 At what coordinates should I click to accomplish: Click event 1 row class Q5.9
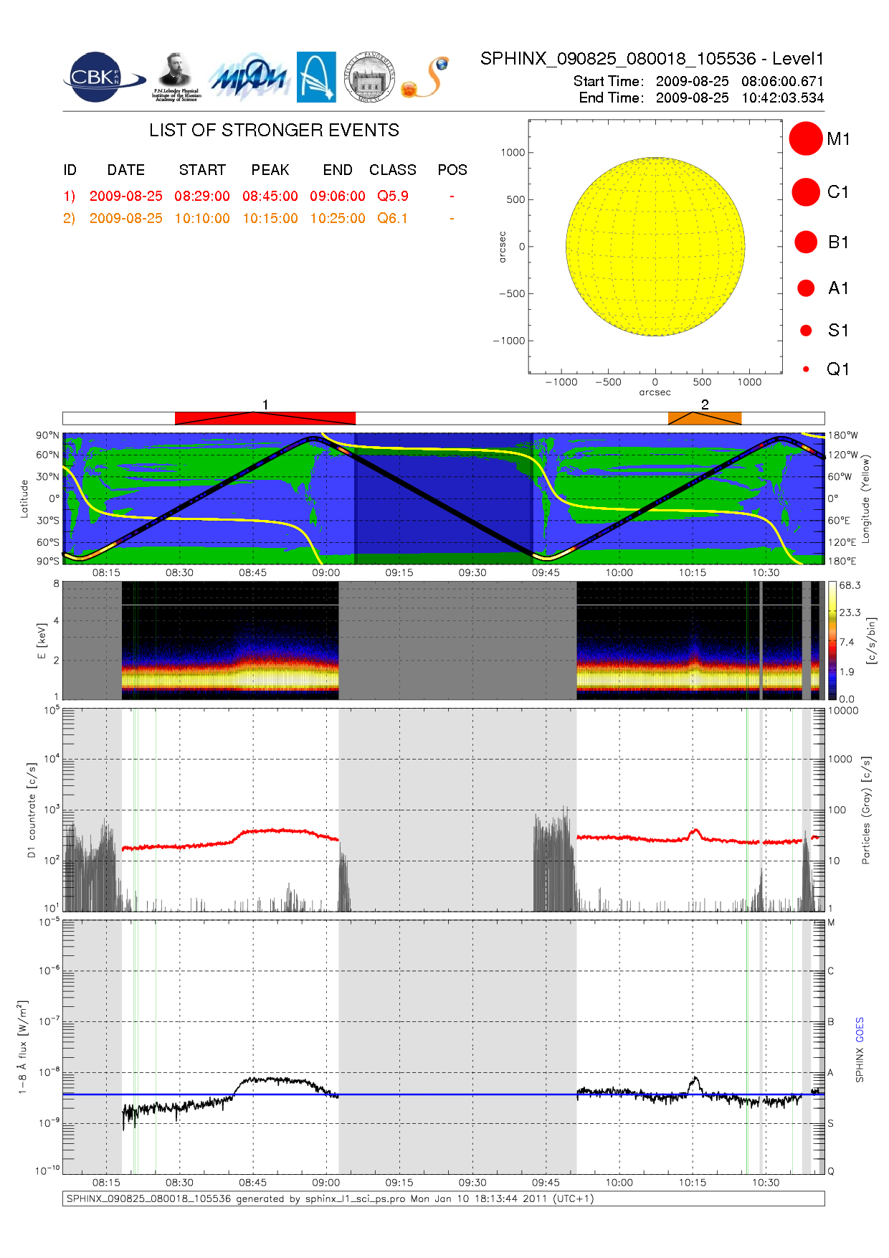(393, 196)
